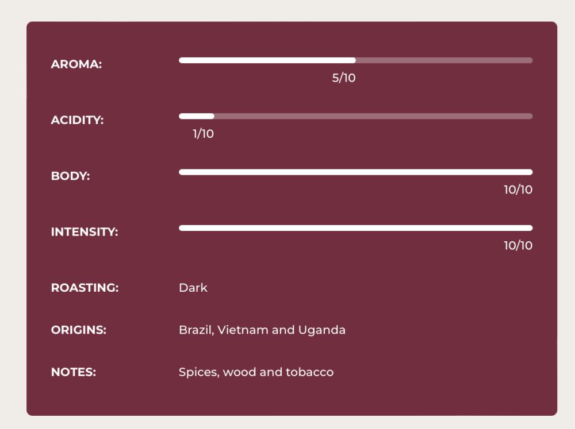Click the INTENSITY label
Viewport: 575px width, 429px height.
pyautogui.click(x=85, y=232)
